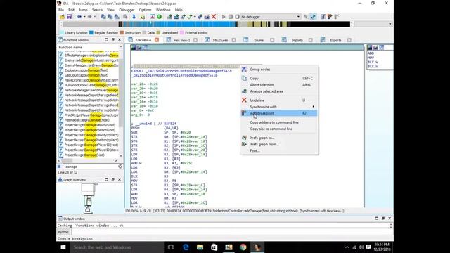Open file using the toolbar folder icon

pyautogui.click(x=62, y=17)
